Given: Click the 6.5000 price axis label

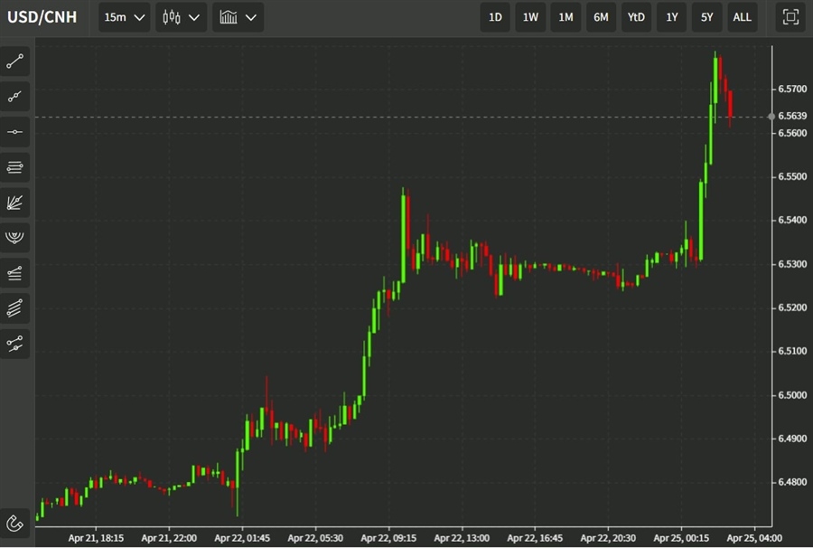Looking at the screenshot, I should coord(792,395).
